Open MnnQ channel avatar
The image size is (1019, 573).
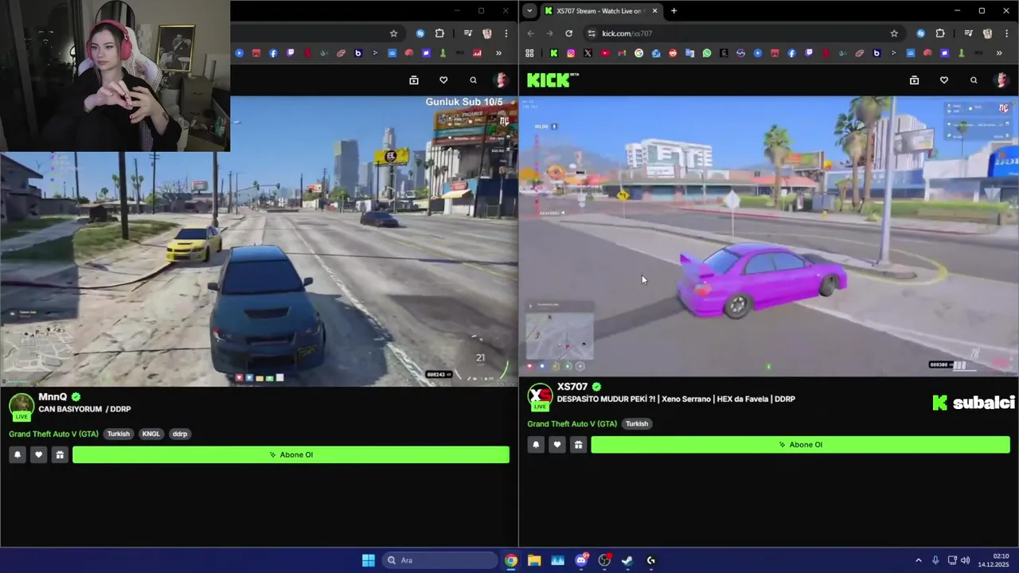(21, 405)
